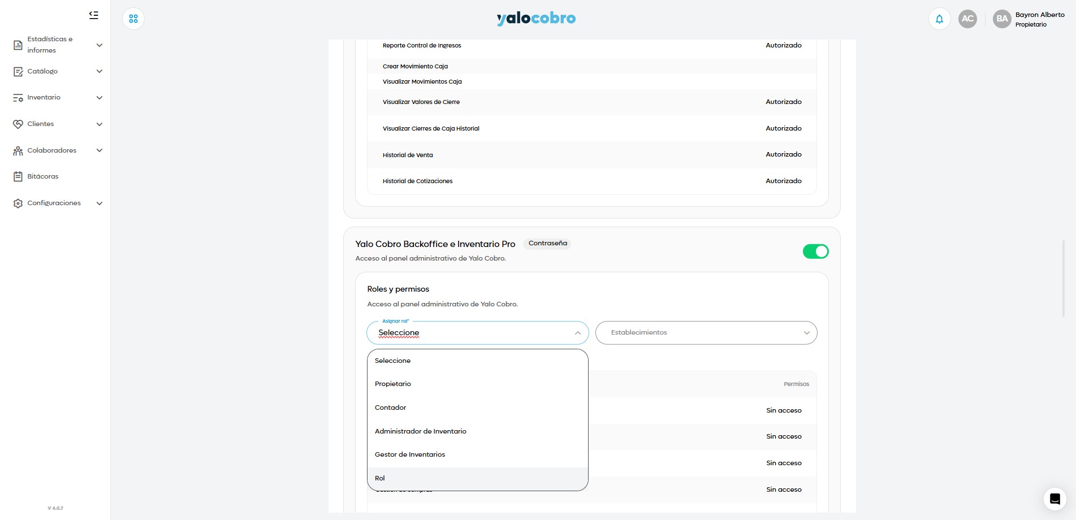
Task: Expand Estadísticas e informes chevron
Action: [100, 45]
